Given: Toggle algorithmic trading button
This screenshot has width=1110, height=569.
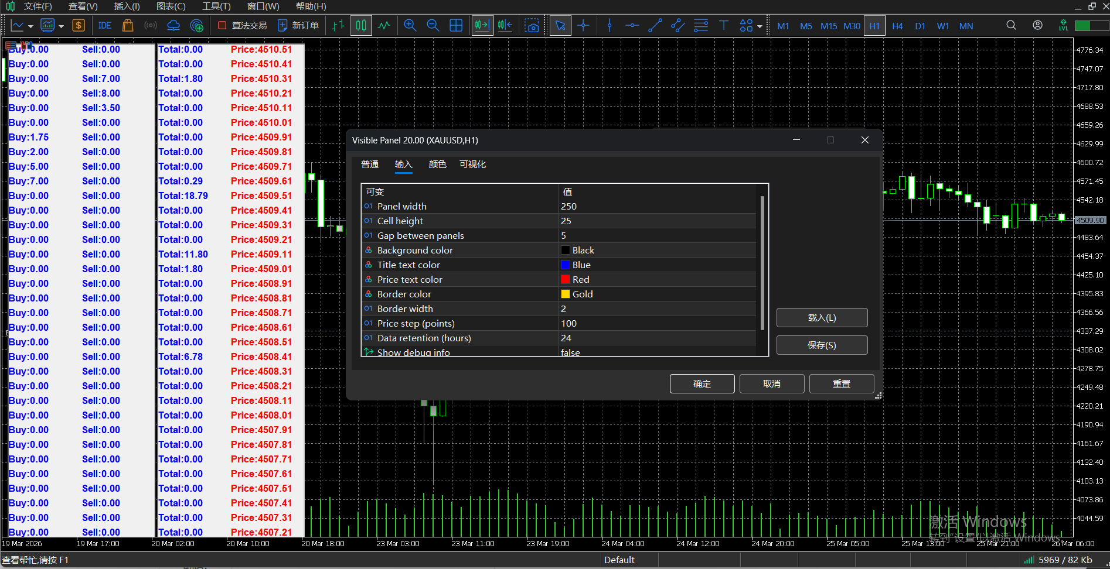Looking at the screenshot, I should tap(242, 26).
